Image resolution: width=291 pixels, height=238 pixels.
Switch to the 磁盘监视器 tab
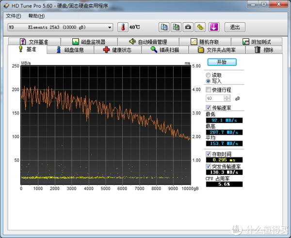tap(89, 42)
